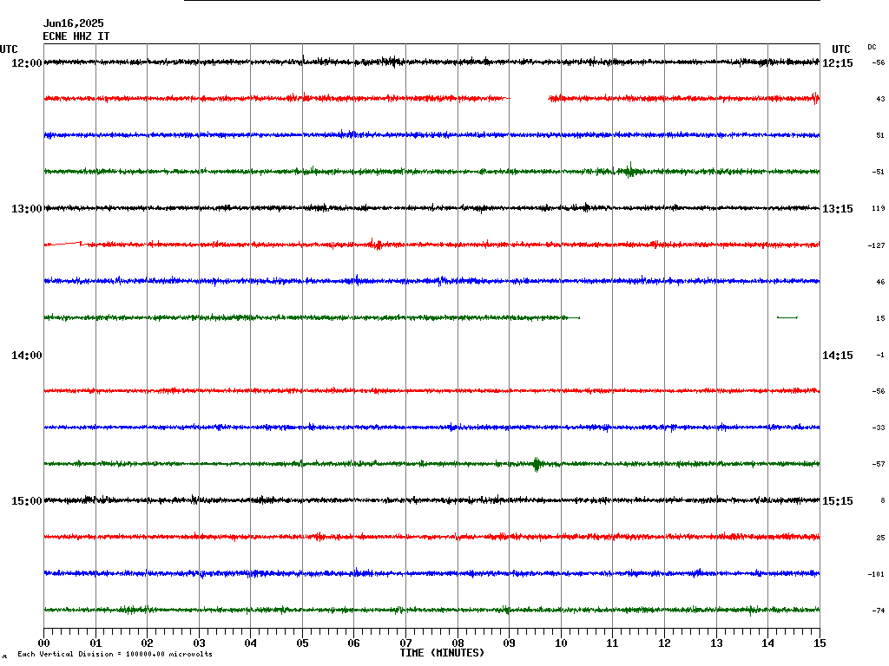The height and width of the screenshot is (666, 889).
Task: Select DC value -74
Action: click(879, 610)
